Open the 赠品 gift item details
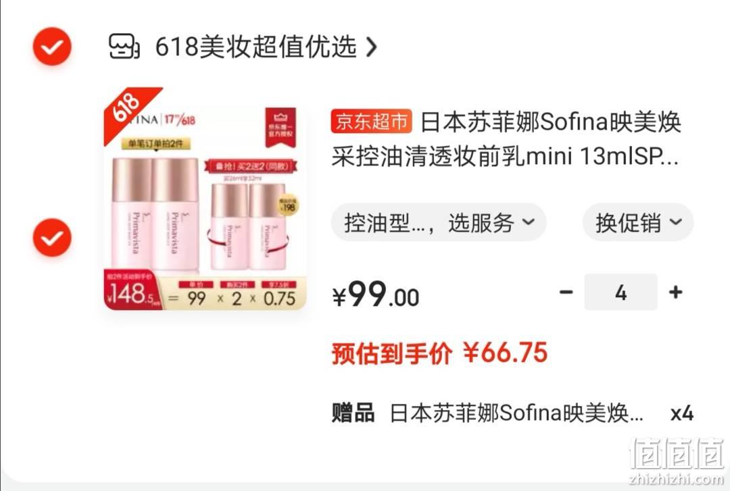This screenshot has height=491, width=730. pyautogui.click(x=487, y=413)
